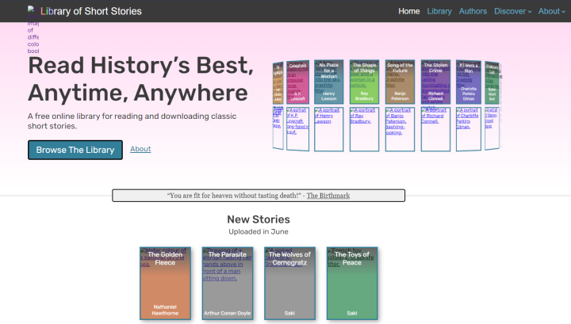Go to the Home nav item
Viewport: 571px width, 324px height.
[409, 11]
